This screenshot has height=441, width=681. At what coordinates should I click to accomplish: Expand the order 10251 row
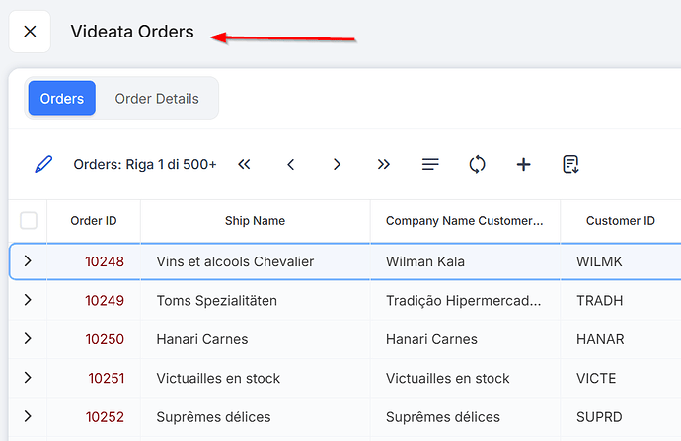point(28,378)
